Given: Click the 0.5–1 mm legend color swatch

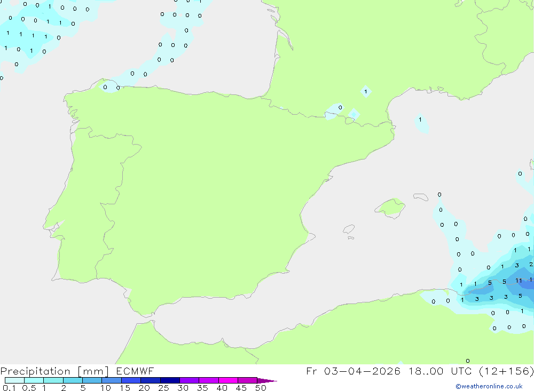Looking at the screenshot, I should coord(34,380).
